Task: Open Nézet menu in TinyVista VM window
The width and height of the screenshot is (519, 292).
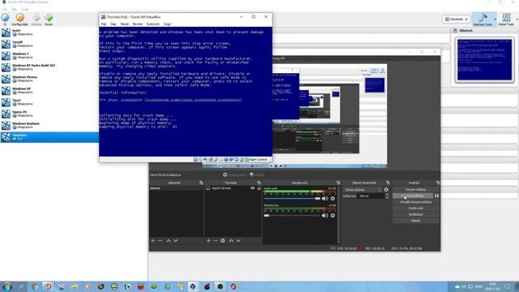Action: tap(124, 24)
